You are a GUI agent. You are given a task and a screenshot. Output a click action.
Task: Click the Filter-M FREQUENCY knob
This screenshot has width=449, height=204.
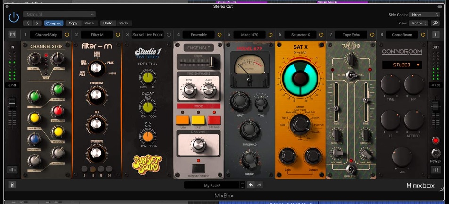97,96
